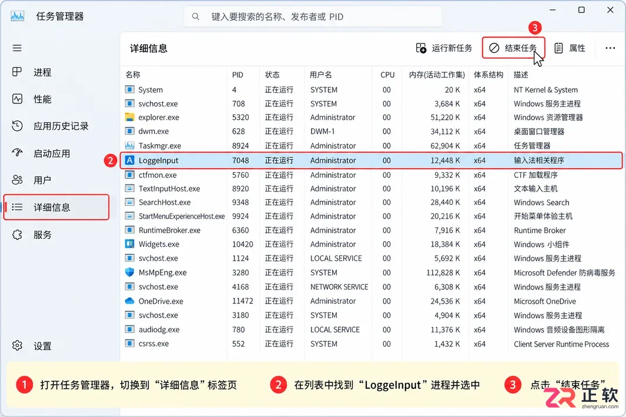Click the 属性 document icon
The height and width of the screenshot is (417, 626).
click(x=558, y=48)
